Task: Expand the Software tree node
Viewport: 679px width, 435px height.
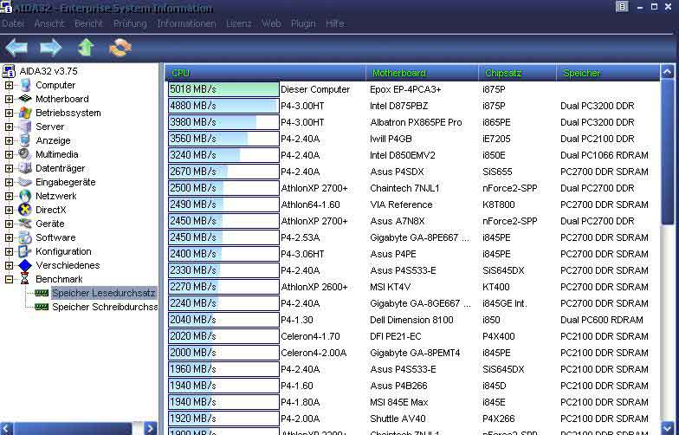Action: (9, 237)
